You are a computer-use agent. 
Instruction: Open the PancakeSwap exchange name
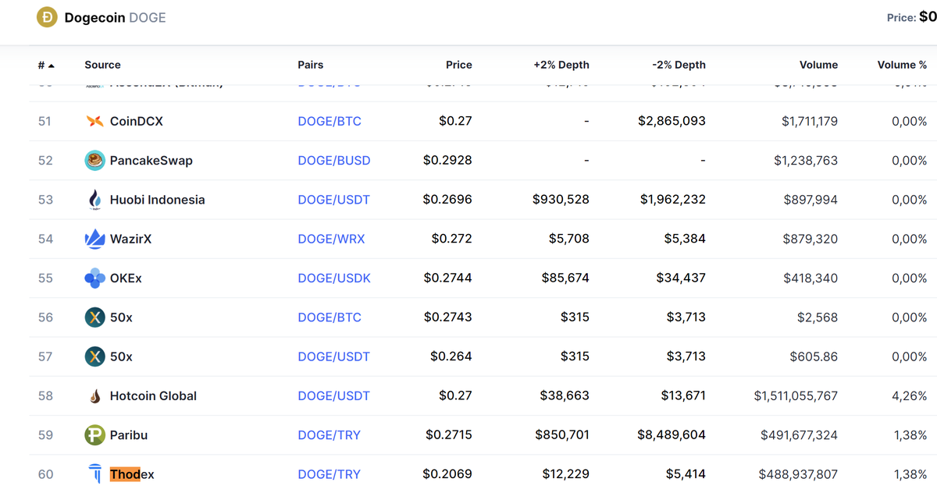(x=151, y=160)
